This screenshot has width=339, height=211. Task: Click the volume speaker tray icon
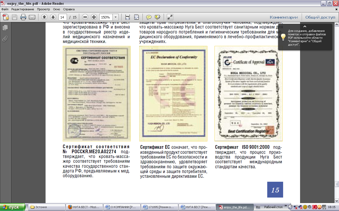(x=310, y=207)
